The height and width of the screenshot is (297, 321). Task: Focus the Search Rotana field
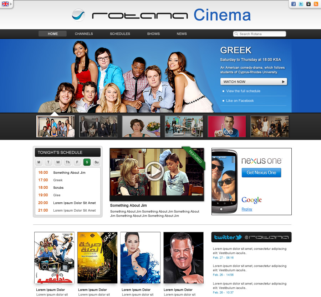[x=260, y=34]
